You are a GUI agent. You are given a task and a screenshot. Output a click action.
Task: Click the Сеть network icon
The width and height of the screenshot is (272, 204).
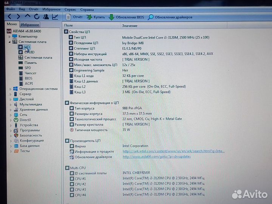[x=16, y=115]
